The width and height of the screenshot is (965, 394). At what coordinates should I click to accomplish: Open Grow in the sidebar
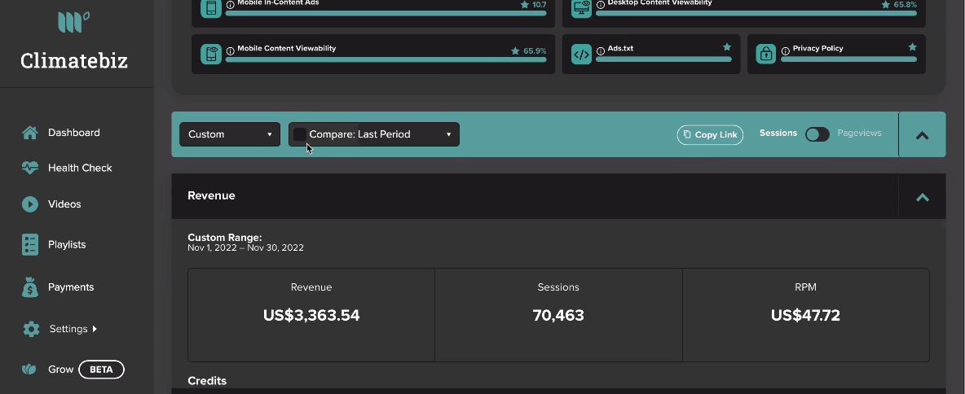61,370
